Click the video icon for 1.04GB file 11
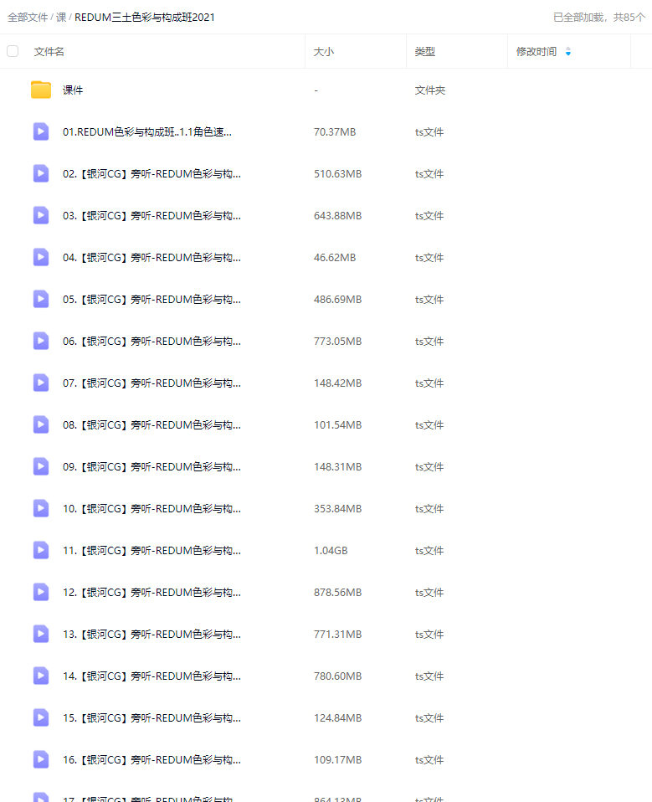This screenshot has width=652, height=802. click(41, 550)
